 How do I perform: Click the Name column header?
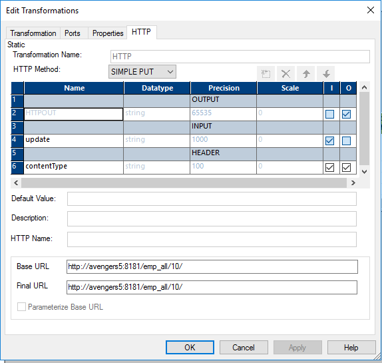click(74, 88)
